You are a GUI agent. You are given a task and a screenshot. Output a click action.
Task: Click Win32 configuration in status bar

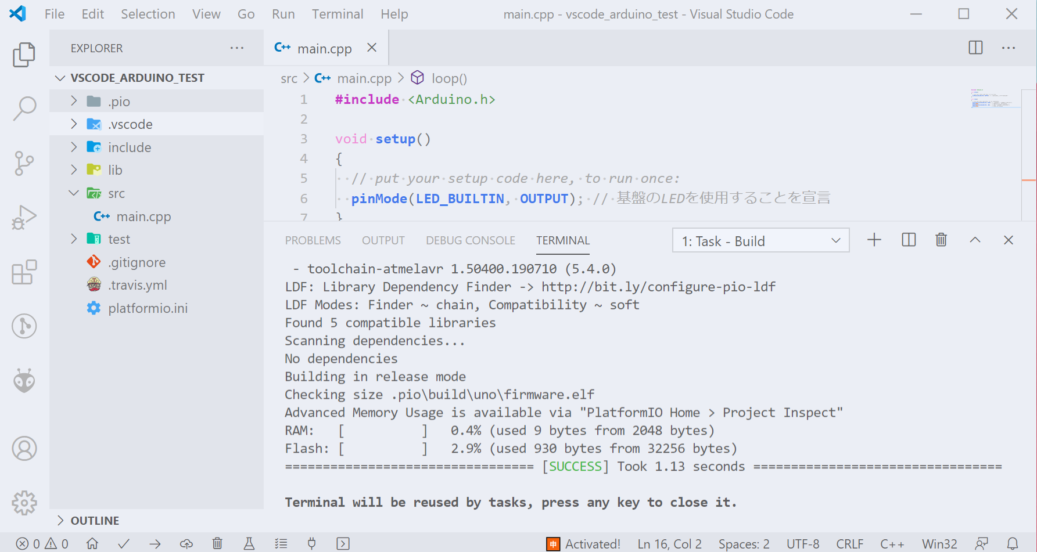point(939,544)
